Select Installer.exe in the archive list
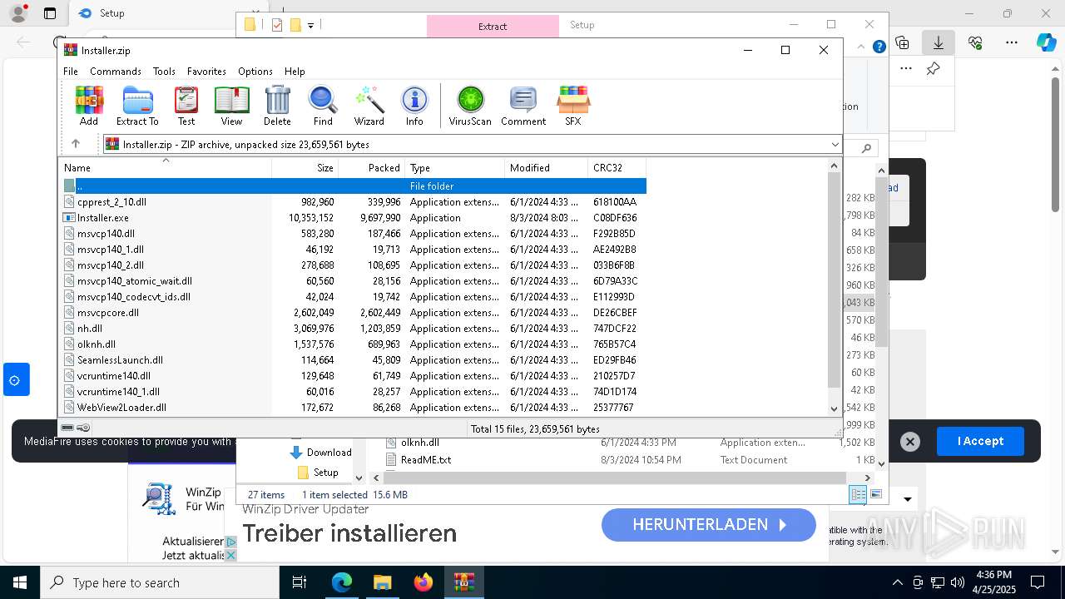 coord(353,218)
